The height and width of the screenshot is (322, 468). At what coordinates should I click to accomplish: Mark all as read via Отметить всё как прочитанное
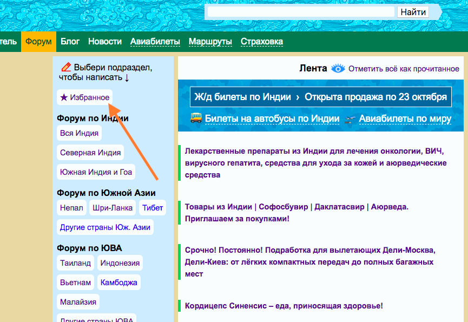click(404, 69)
